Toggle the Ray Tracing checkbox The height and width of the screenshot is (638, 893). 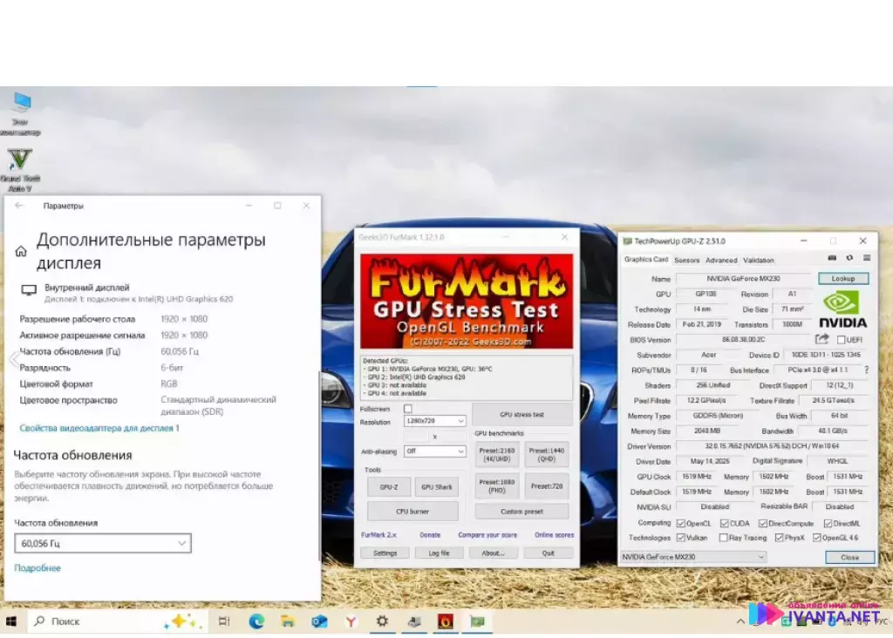724,538
